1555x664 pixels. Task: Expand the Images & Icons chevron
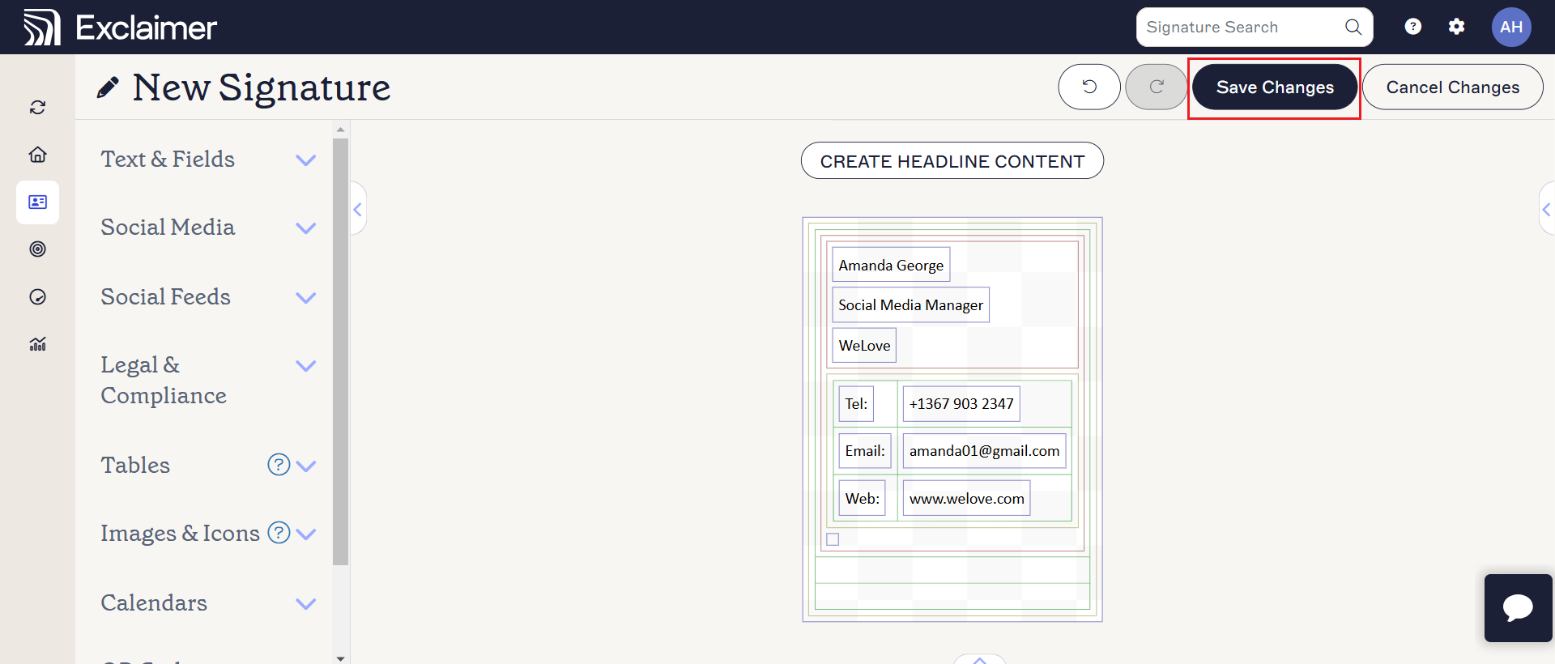tap(306, 534)
